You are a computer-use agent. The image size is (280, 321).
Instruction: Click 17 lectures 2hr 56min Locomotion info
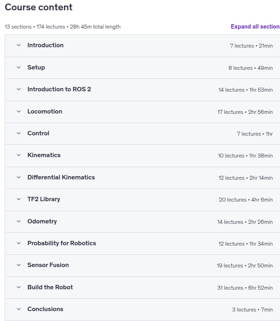tap(245, 112)
